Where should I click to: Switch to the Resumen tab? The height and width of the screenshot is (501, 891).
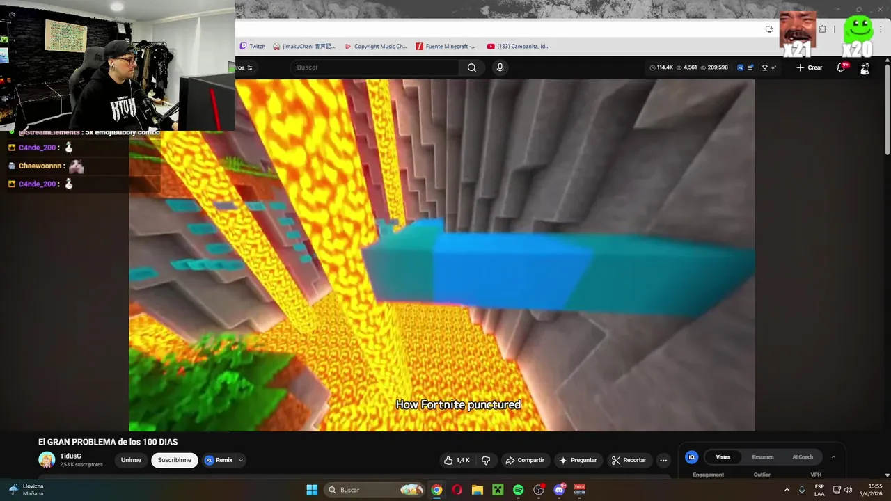point(763,457)
